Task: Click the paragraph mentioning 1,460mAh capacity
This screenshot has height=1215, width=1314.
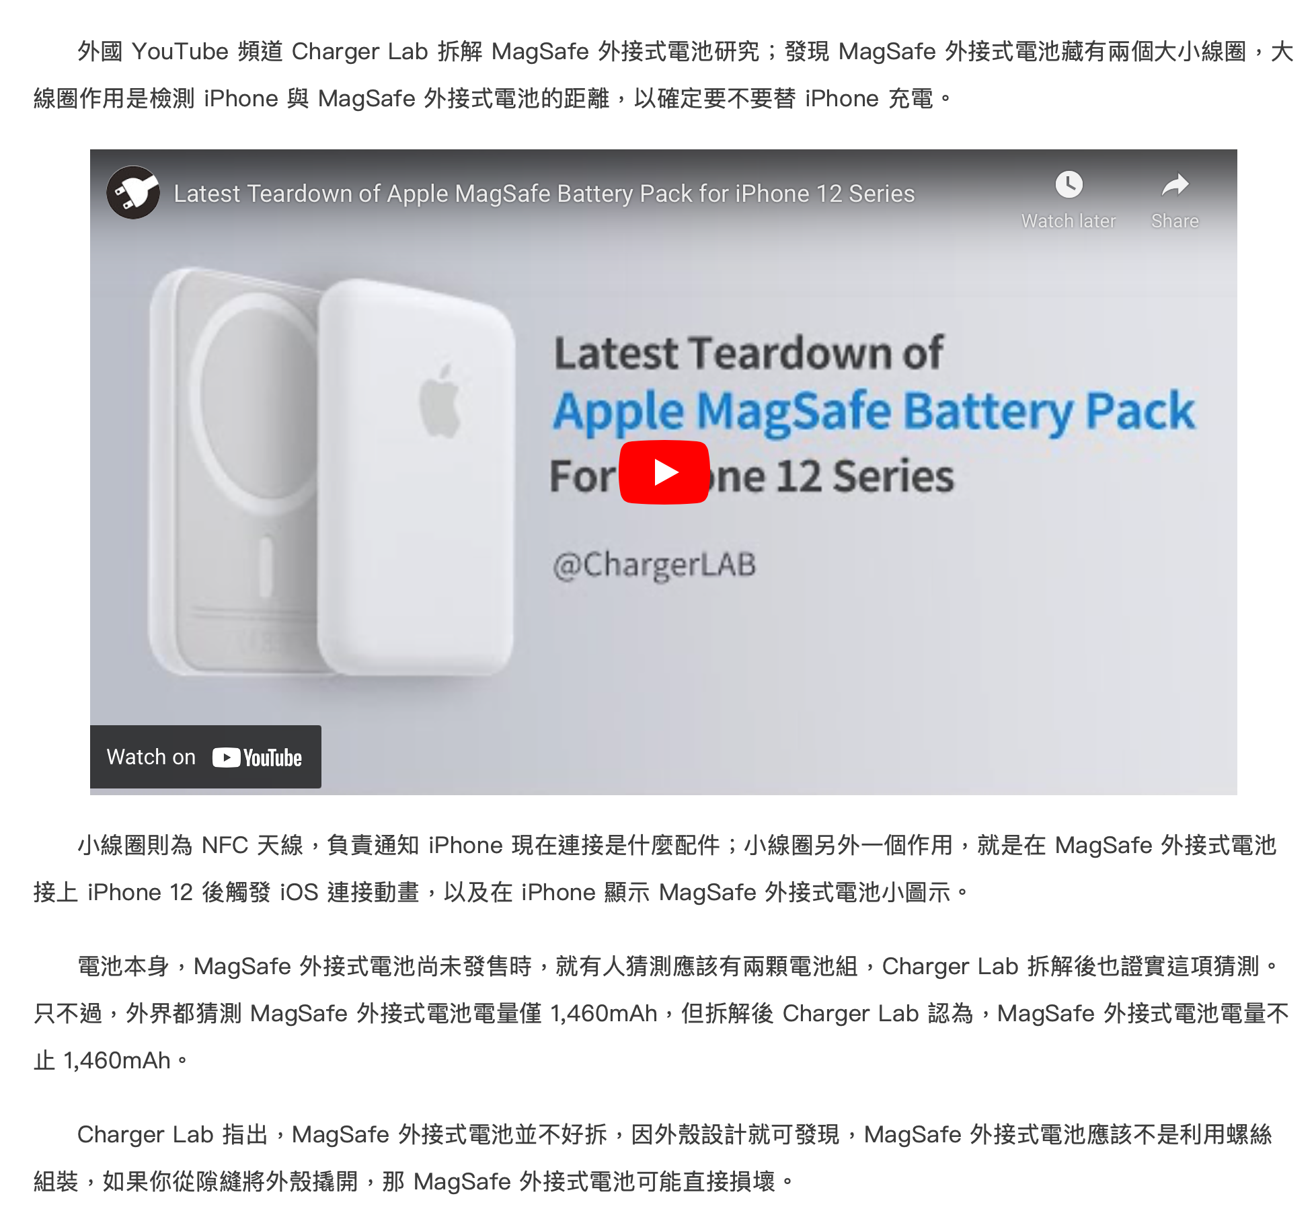Action: tap(662, 1013)
